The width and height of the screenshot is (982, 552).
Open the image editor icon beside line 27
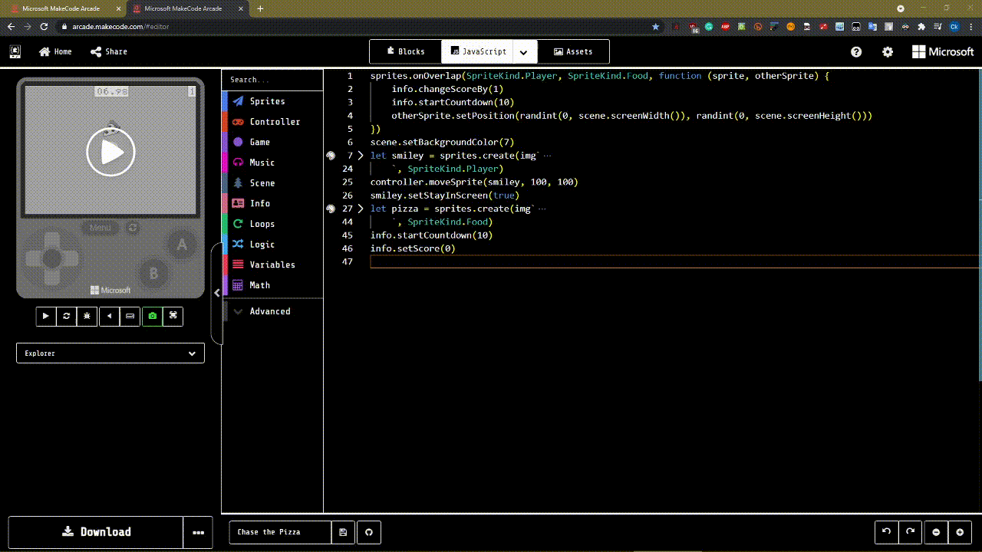click(331, 209)
